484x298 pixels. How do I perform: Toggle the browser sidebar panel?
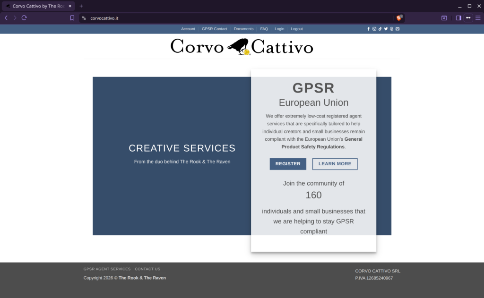[x=458, y=18]
